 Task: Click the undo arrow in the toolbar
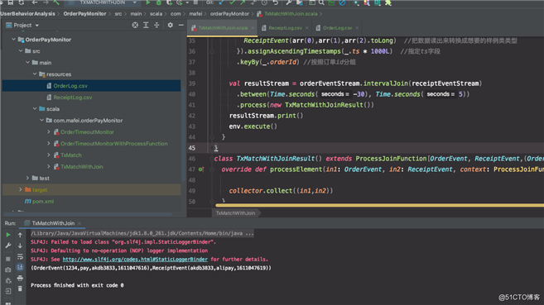pyautogui.click(x=276, y=2)
